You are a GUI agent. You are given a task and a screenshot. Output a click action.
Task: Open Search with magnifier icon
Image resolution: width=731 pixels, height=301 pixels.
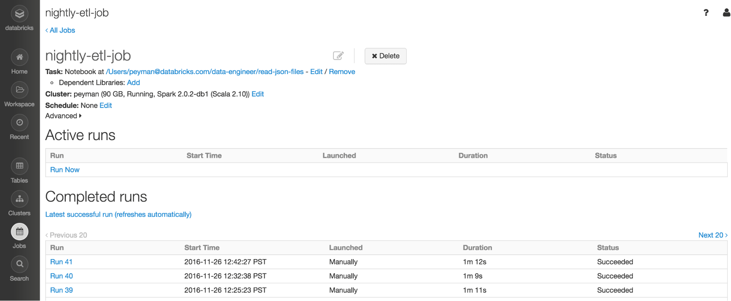pyautogui.click(x=19, y=264)
